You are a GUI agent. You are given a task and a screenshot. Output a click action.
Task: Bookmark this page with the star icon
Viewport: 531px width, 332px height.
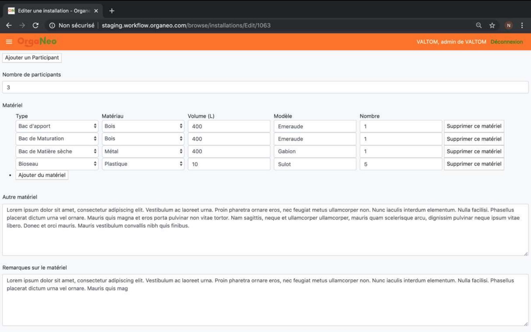click(492, 25)
